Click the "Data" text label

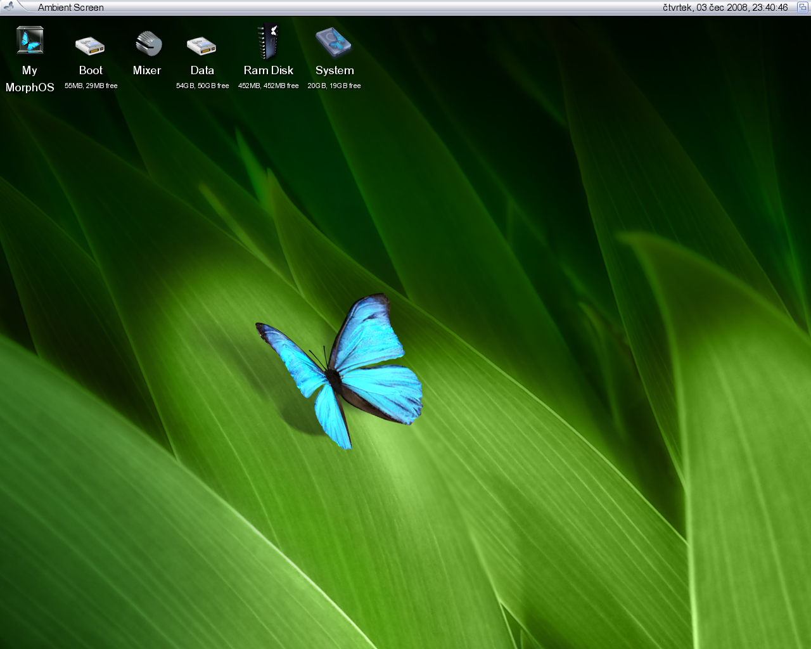coord(202,70)
